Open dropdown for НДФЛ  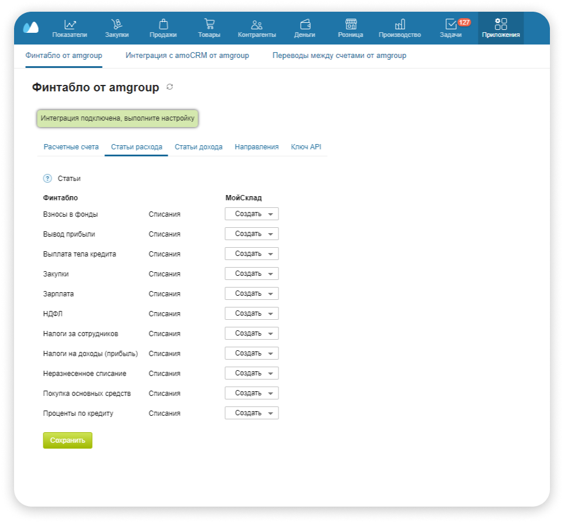pos(252,313)
